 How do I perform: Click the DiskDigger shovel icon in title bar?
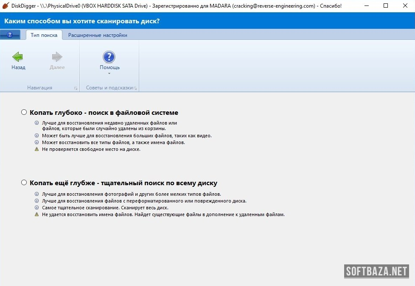6,6
